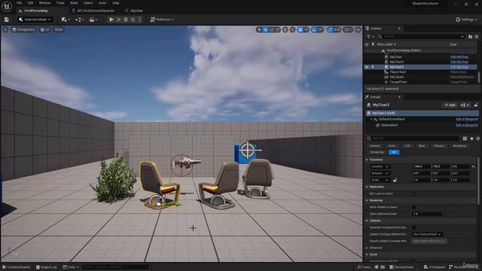Open the Outliner settings gear
Screen dimensions: 482x271
(x=477, y=37)
